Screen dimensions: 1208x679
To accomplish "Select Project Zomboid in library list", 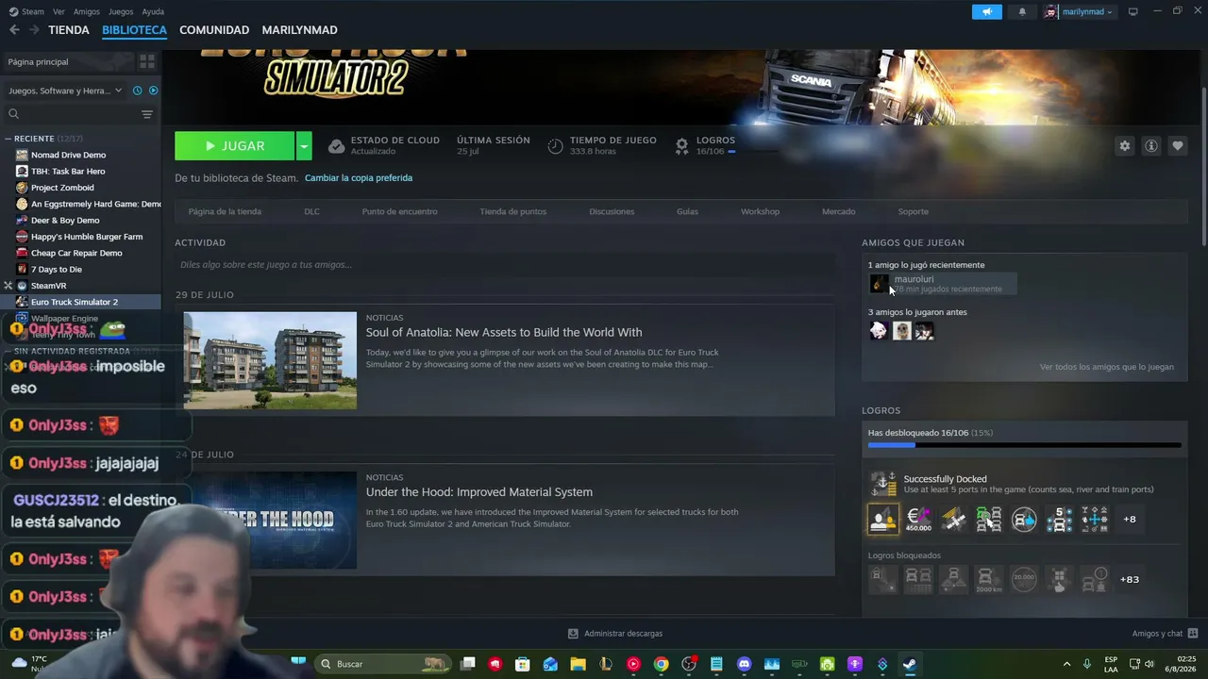I will click(62, 188).
